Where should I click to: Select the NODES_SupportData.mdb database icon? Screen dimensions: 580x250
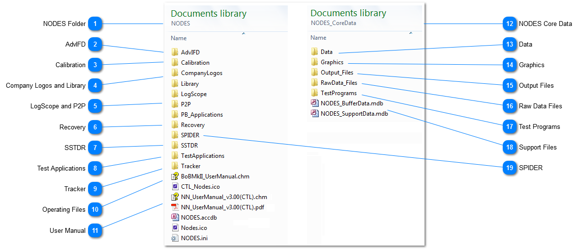[315, 113]
